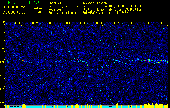
Task: Click receiver R820T2(RTL-SDR) SDR-Sharp text
Action: point(112,9)
